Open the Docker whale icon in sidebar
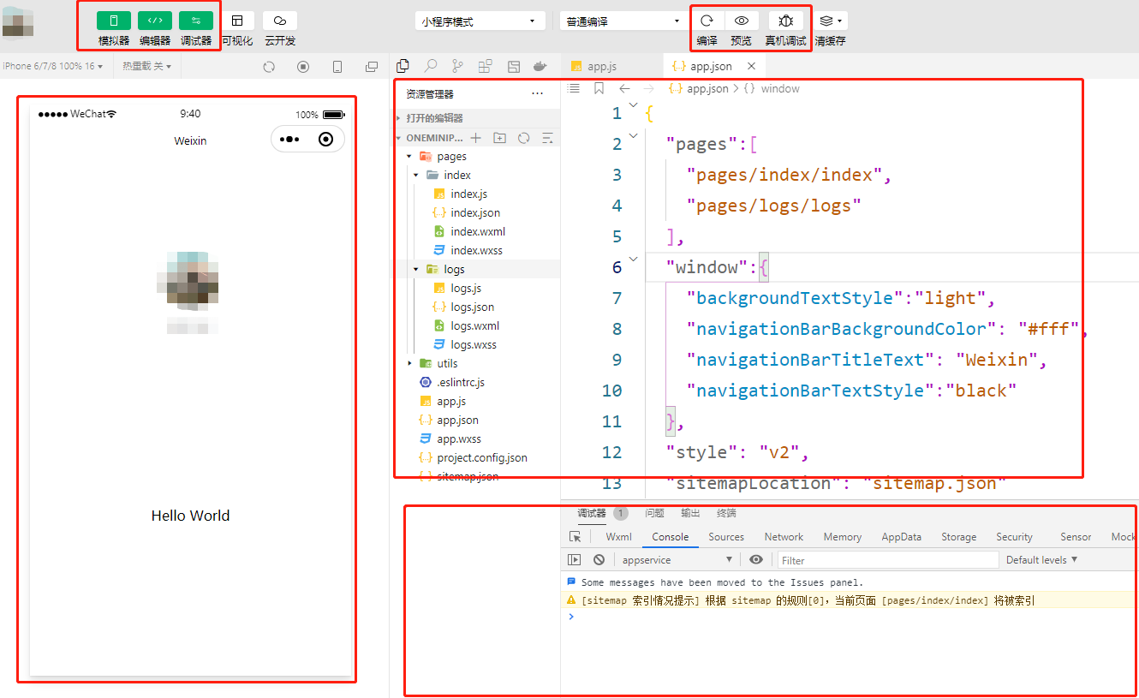This screenshot has height=698, width=1139. pyautogui.click(x=540, y=66)
